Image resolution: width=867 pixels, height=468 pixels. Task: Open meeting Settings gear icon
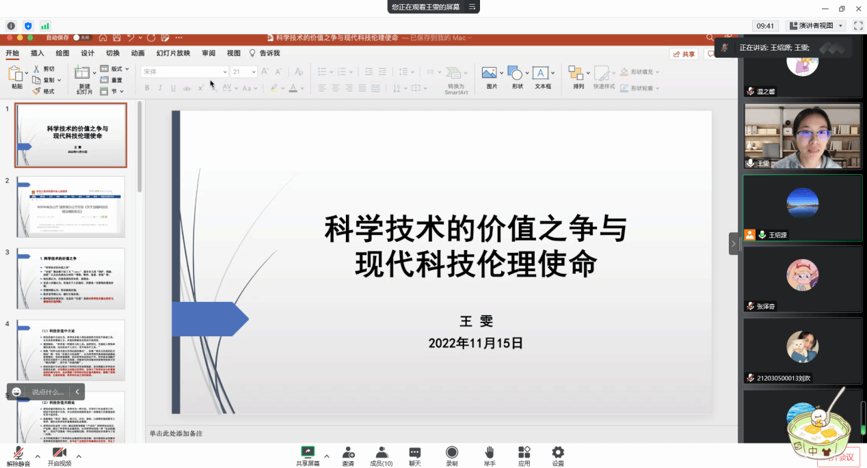(558, 452)
